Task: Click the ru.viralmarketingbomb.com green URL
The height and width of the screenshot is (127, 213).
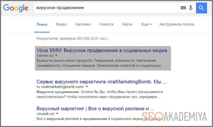Action: (60, 87)
